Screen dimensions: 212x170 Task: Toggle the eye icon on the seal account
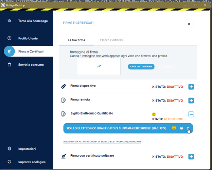click(182, 128)
